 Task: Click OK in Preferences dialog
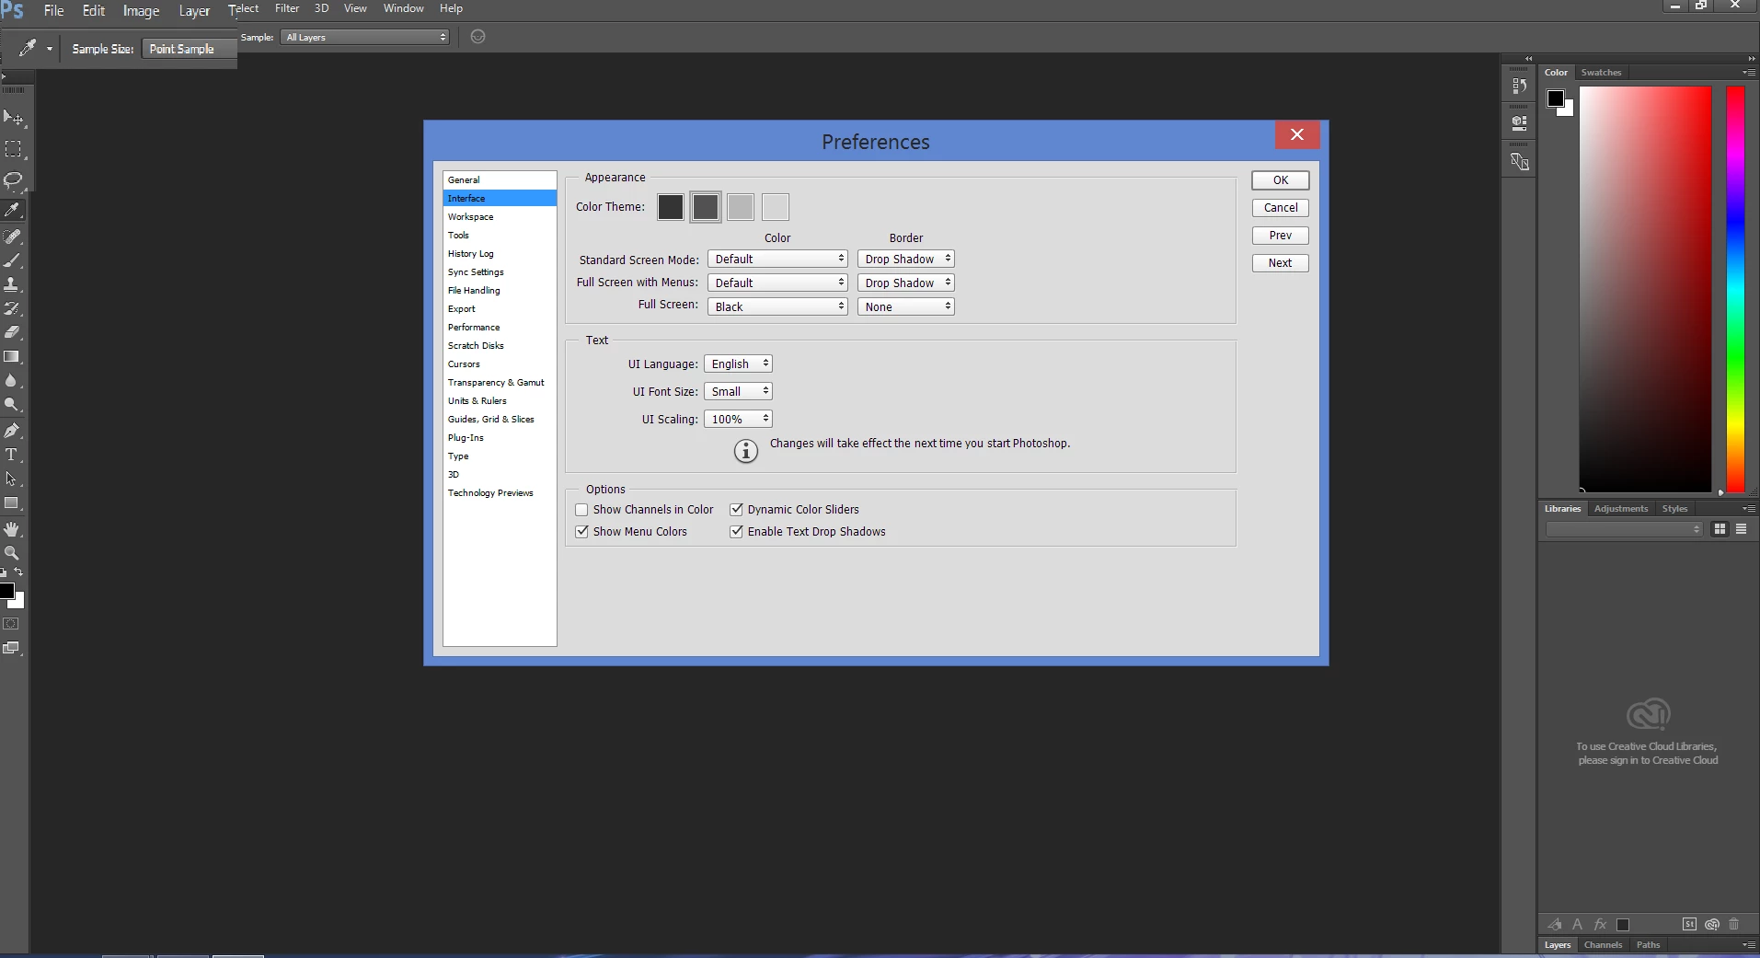[x=1281, y=180]
